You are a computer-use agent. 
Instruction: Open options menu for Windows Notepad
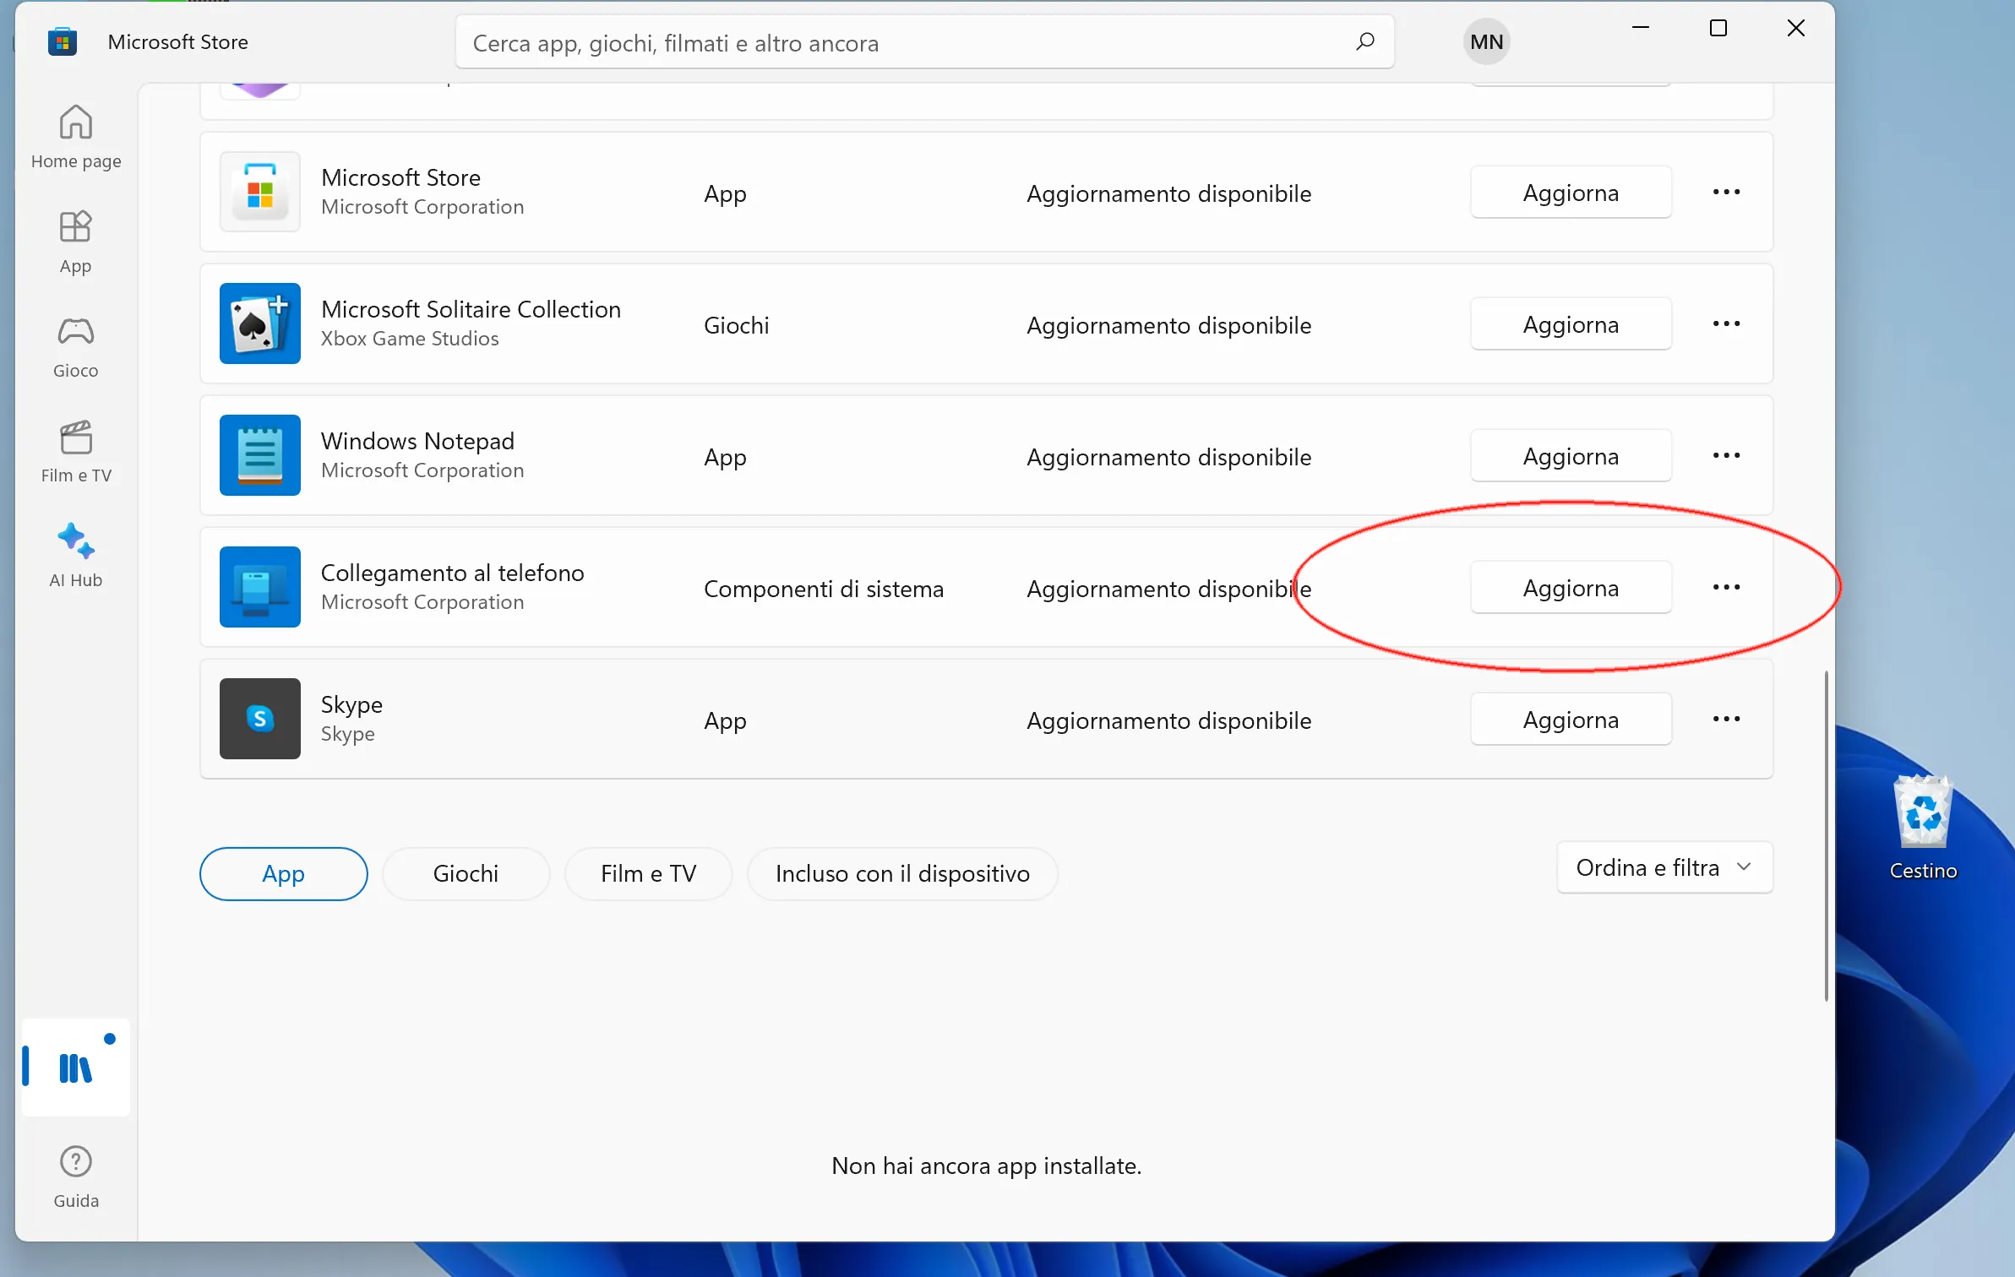click(1726, 455)
